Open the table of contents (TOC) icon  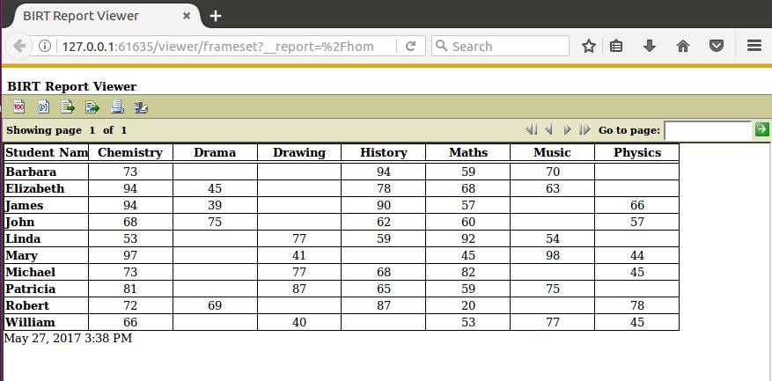(x=18, y=107)
